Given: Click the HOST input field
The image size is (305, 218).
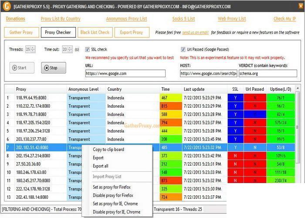Looking at the screenshot, I should point(209,73).
